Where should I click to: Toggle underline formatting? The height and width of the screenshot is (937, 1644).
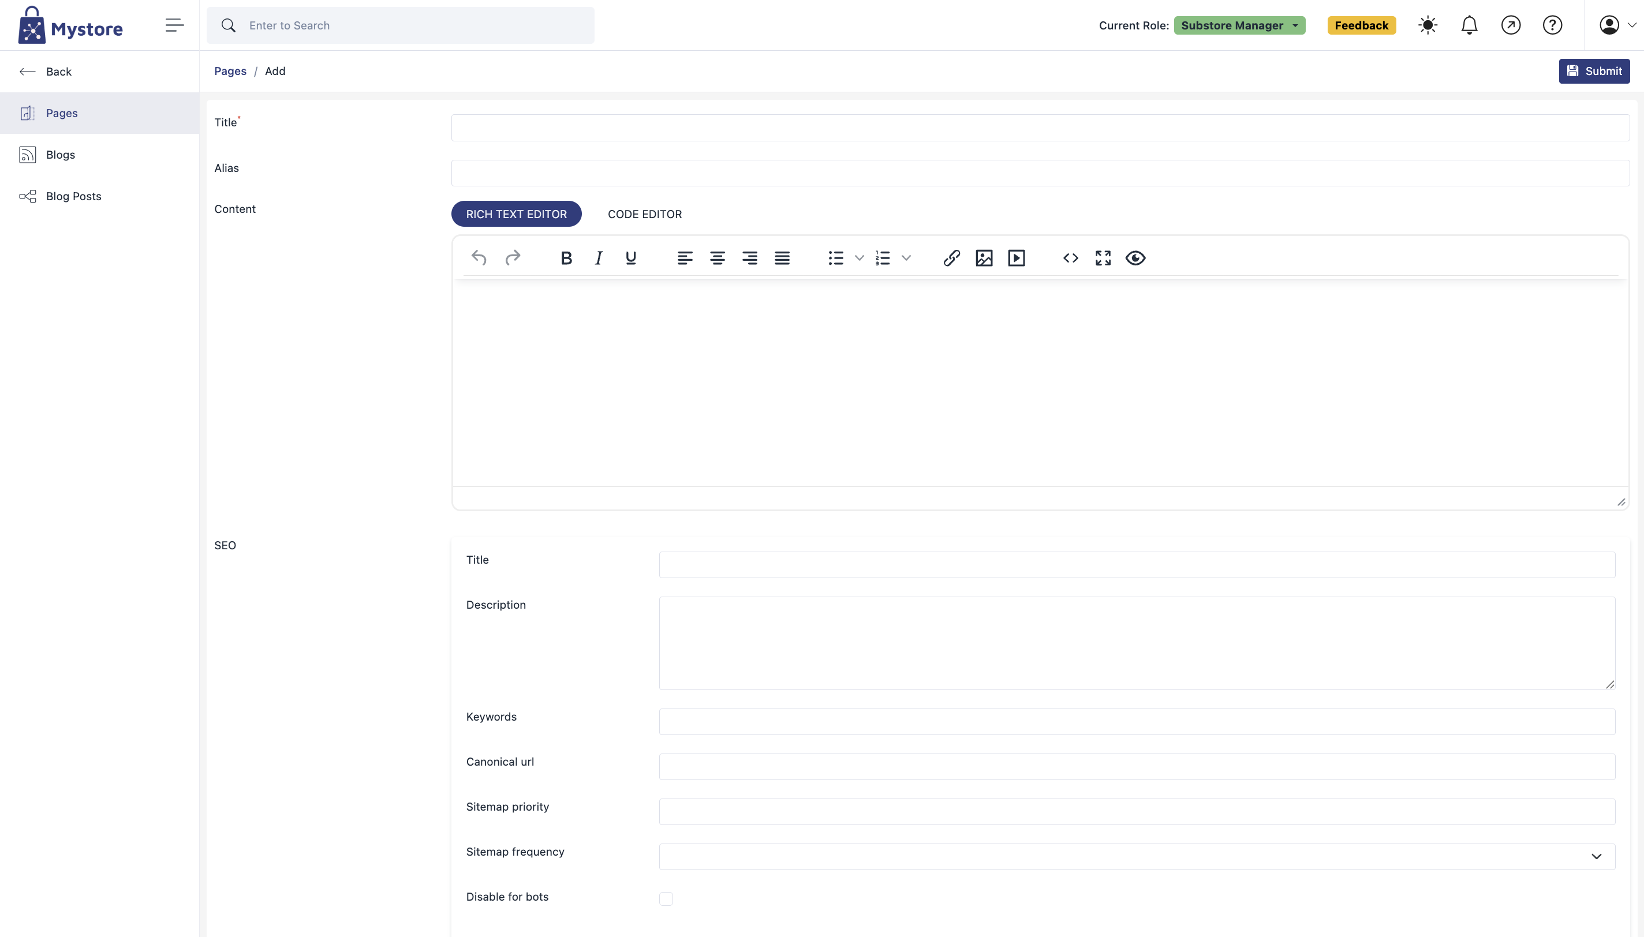point(631,258)
